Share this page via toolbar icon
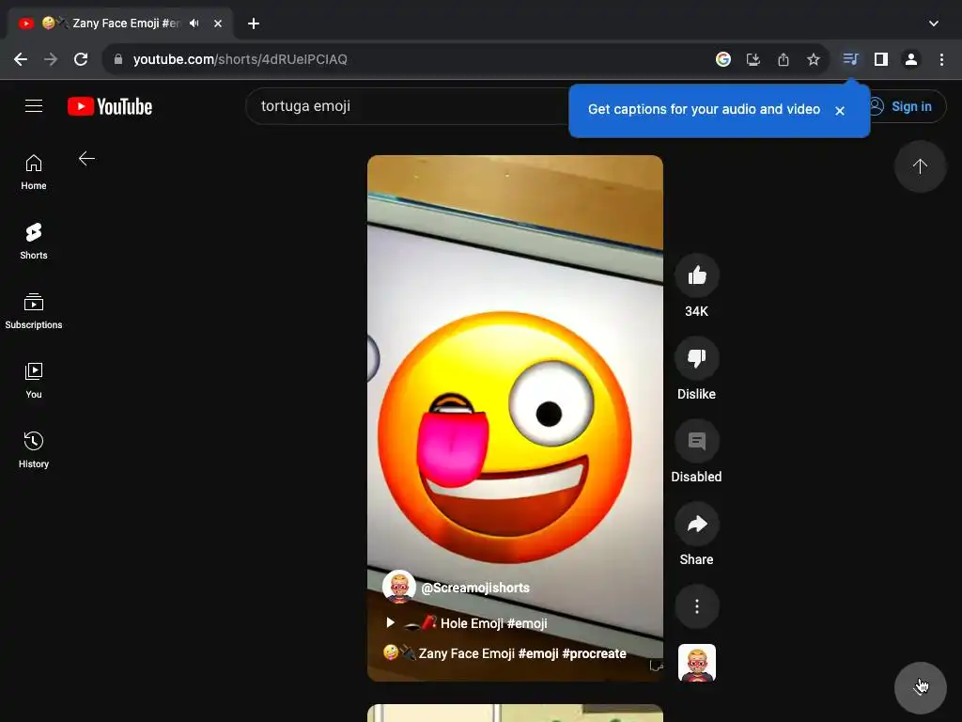 coord(784,59)
